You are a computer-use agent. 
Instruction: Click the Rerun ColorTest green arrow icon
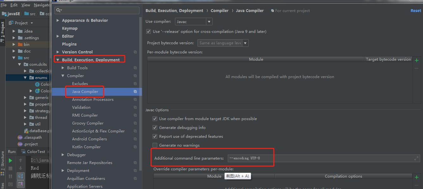pyautogui.click(x=10, y=160)
